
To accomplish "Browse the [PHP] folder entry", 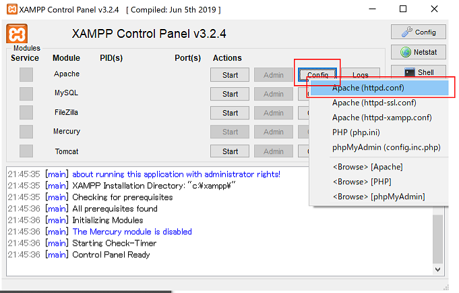I will 379,182.
